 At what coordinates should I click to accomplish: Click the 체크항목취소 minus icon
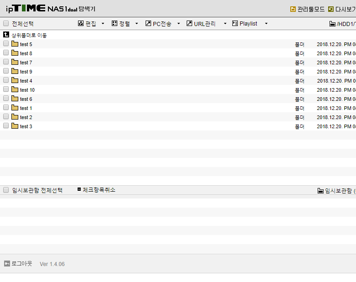[79, 189]
